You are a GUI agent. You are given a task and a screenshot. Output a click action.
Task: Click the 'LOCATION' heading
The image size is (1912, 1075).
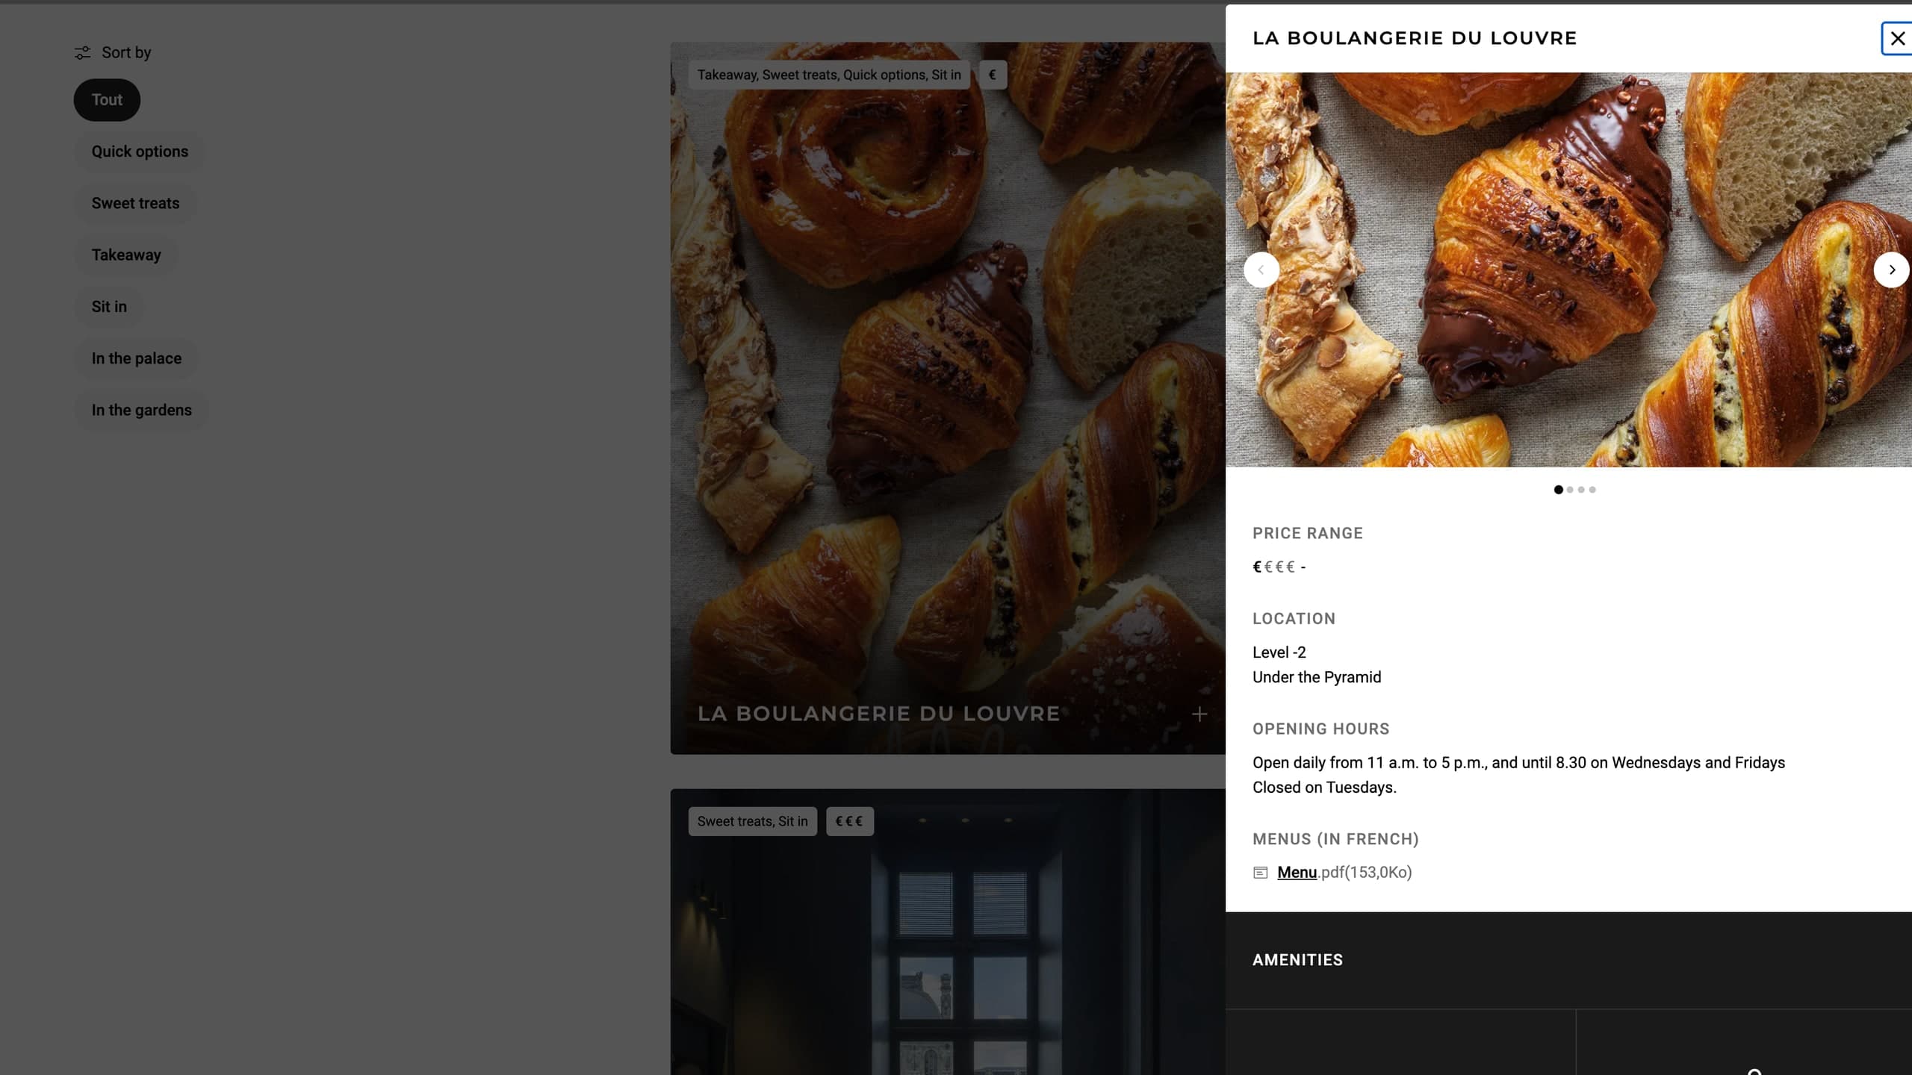1294,618
